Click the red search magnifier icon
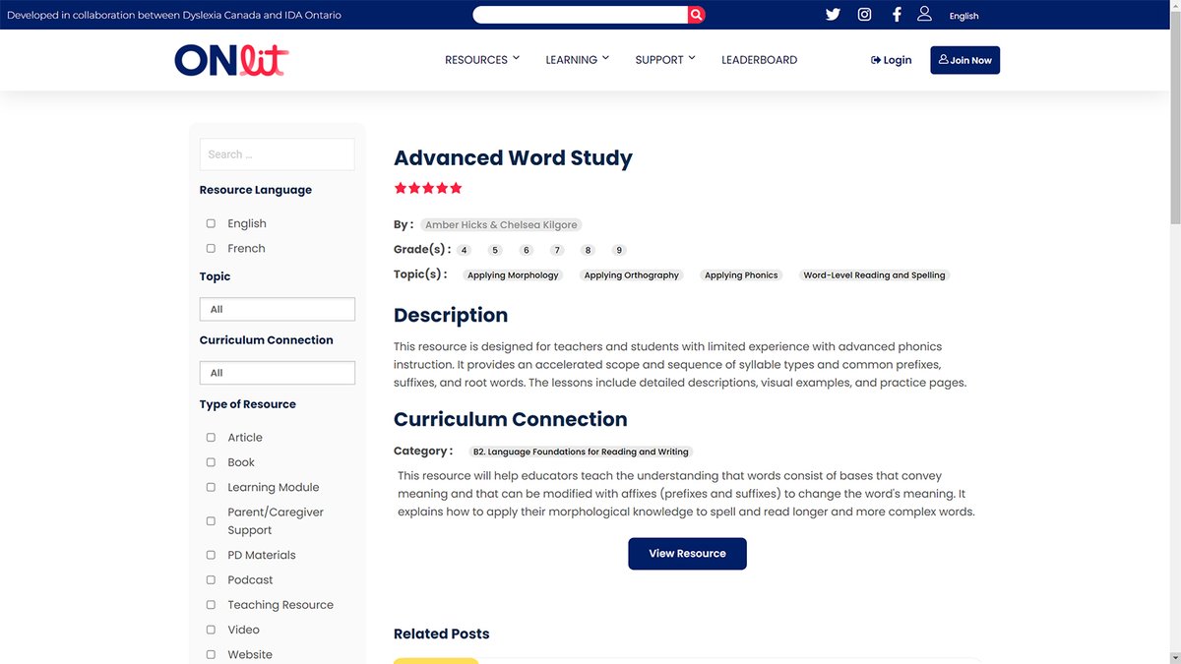The image size is (1181, 664). point(696,15)
